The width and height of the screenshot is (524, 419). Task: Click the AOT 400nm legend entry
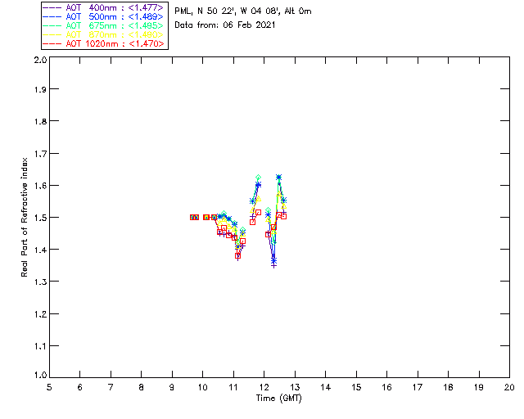103,7
